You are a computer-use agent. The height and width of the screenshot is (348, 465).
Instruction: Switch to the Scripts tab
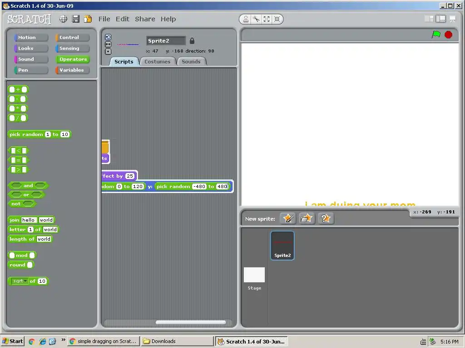point(124,62)
